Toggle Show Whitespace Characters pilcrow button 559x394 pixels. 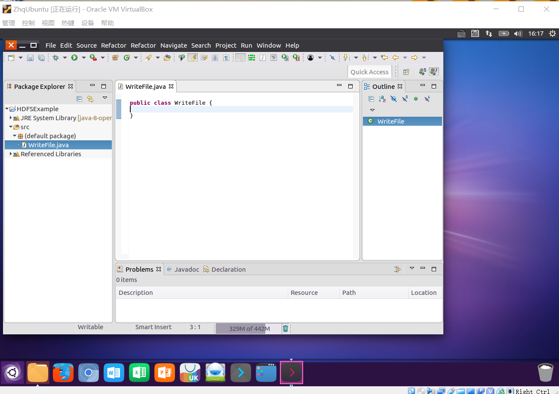[226, 58]
